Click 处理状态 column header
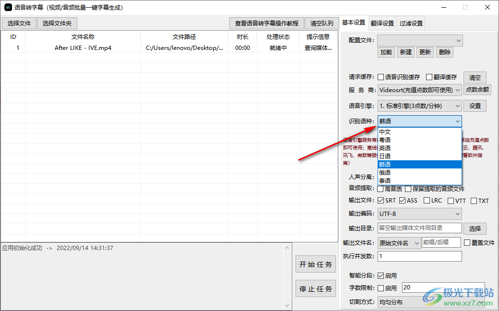The image size is (499, 311). pos(278,37)
